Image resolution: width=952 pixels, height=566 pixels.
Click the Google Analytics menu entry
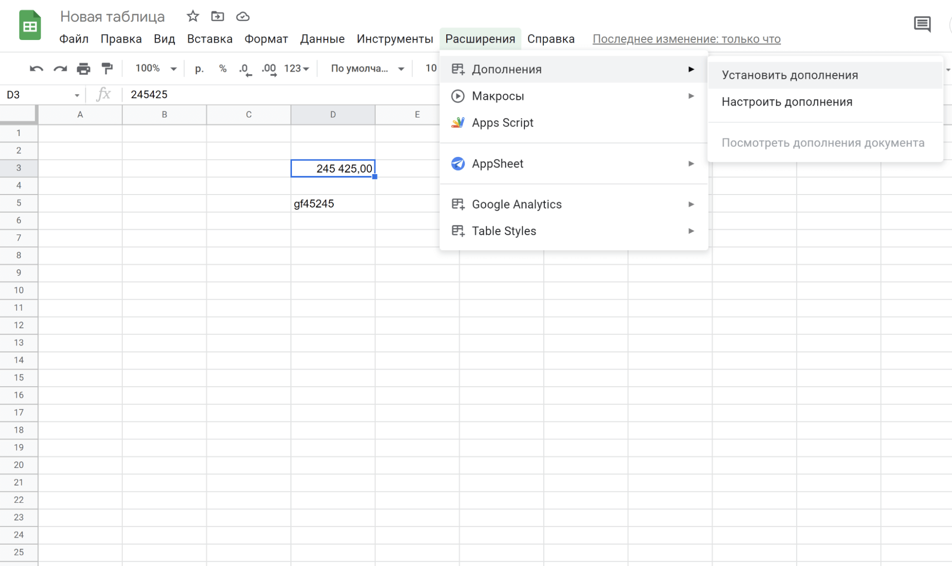(x=517, y=204)
